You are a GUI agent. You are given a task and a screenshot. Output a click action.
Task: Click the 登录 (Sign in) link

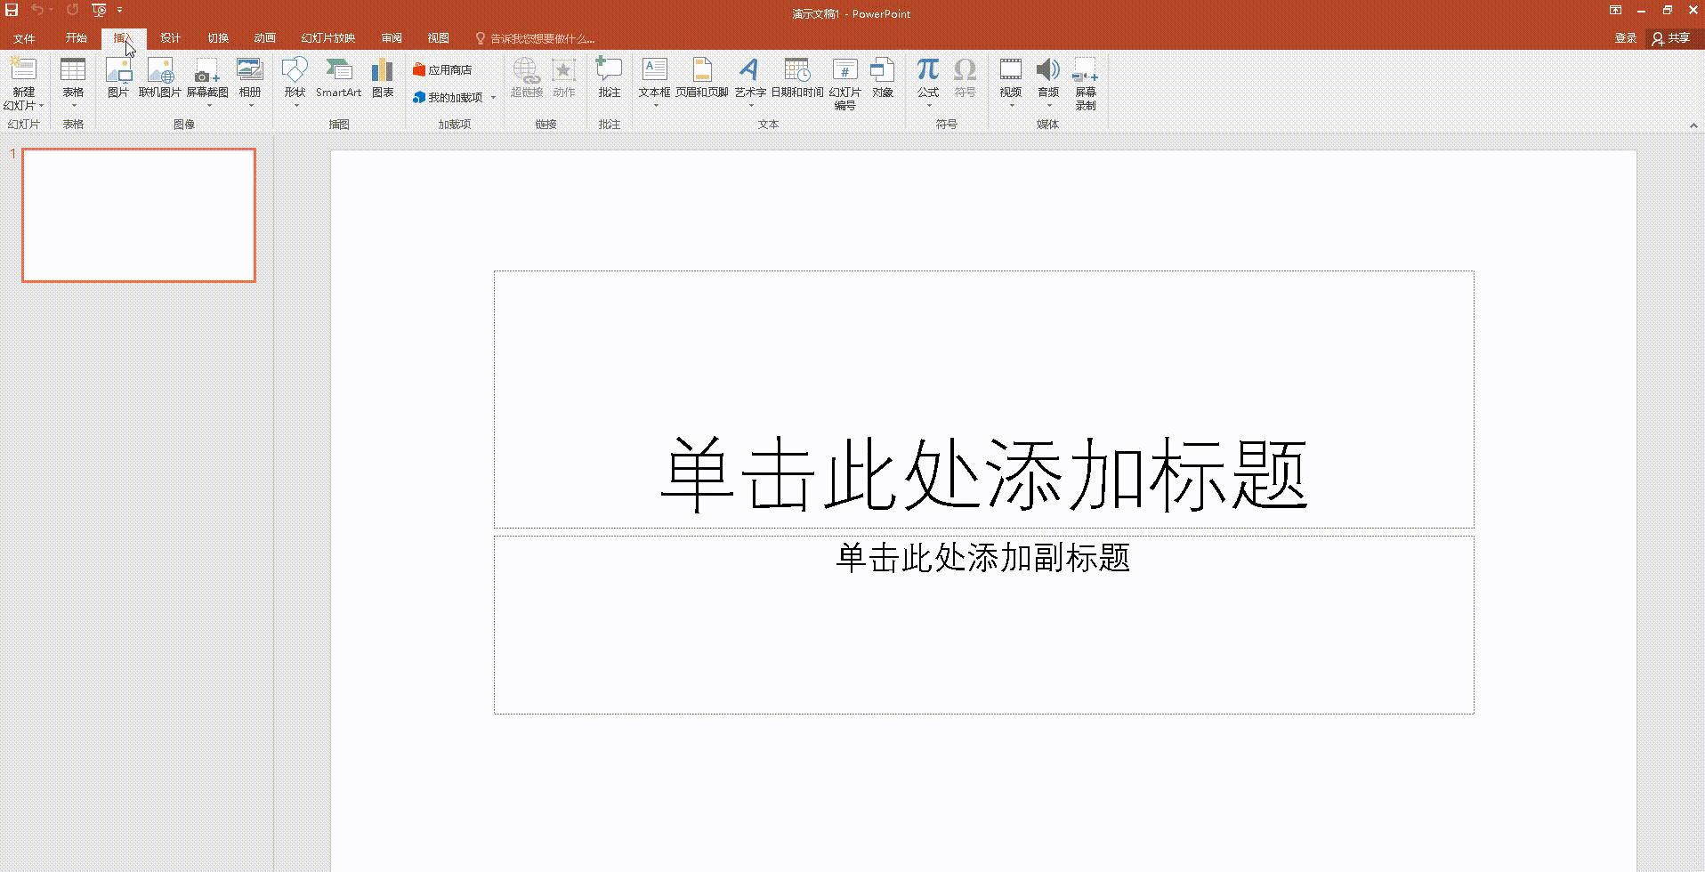point(1625,38)
